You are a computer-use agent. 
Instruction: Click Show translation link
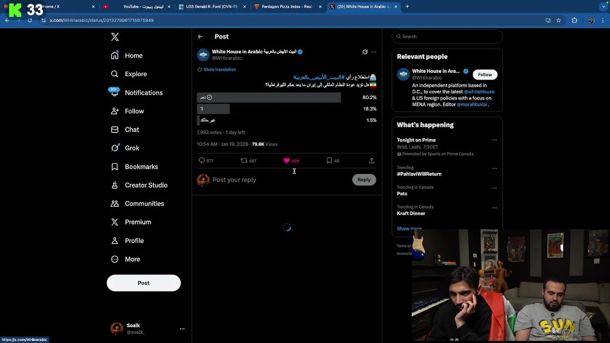click(219, 70)
